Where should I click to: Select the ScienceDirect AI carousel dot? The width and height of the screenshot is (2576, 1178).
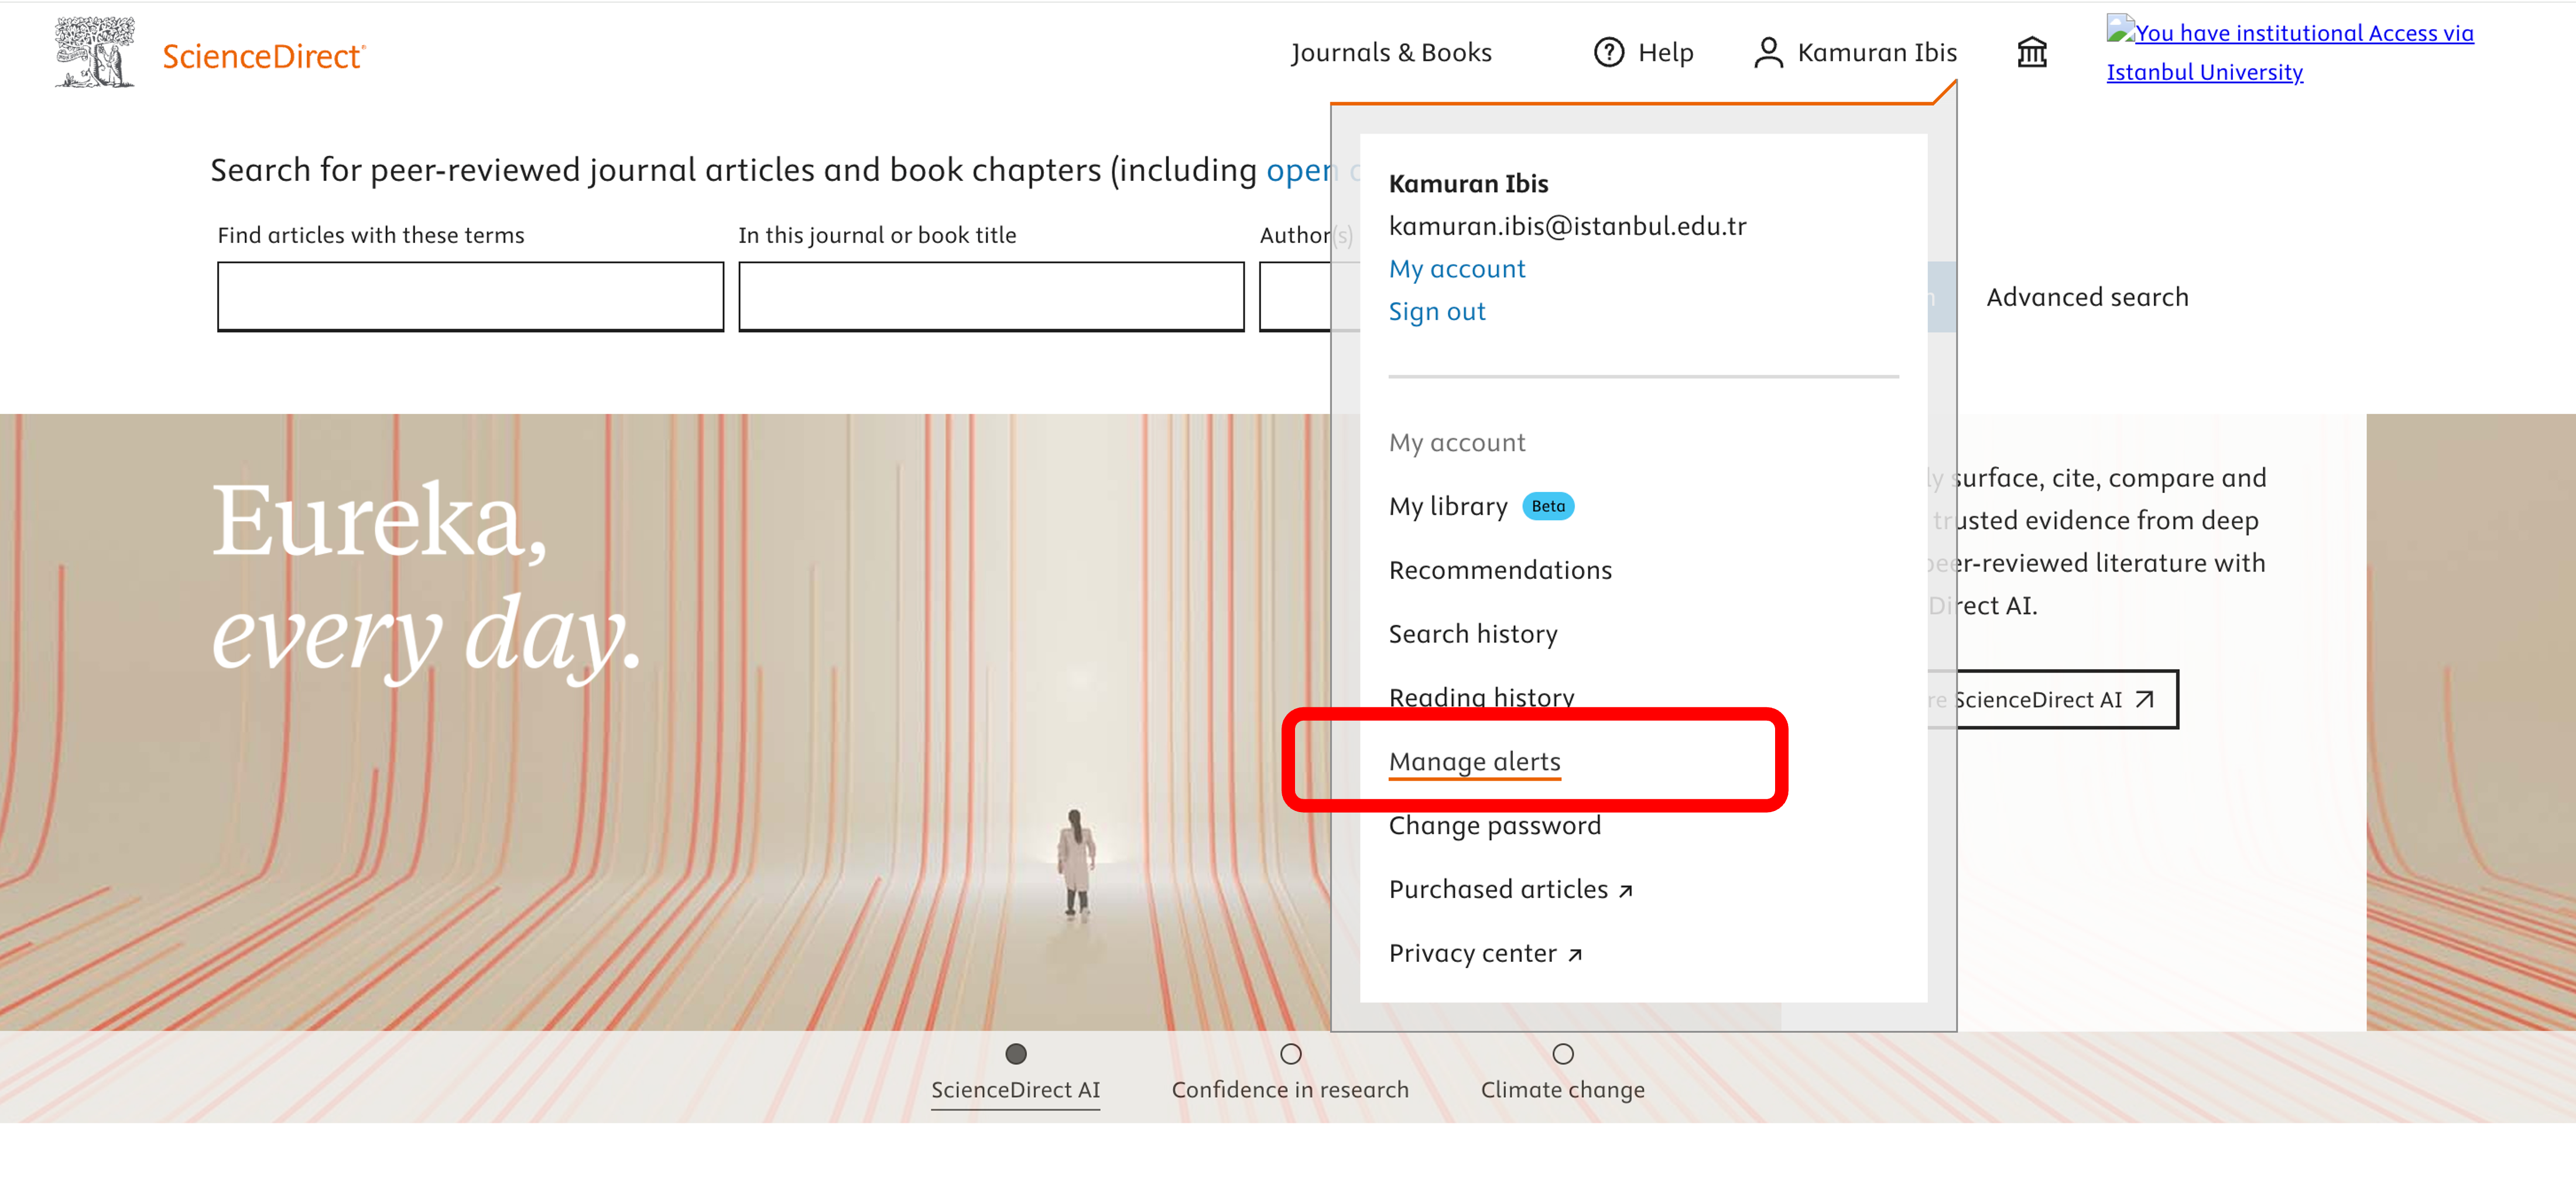pyautogui.click(x=1015, y=1054)
